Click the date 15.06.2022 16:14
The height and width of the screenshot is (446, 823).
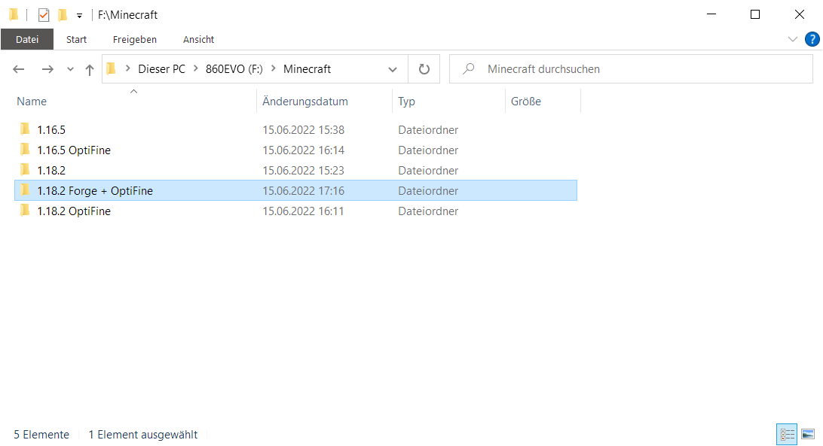(304, 150)
